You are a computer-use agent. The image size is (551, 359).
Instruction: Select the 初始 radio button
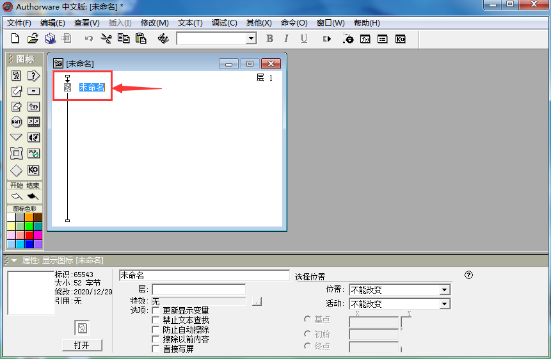pos(307,333)
